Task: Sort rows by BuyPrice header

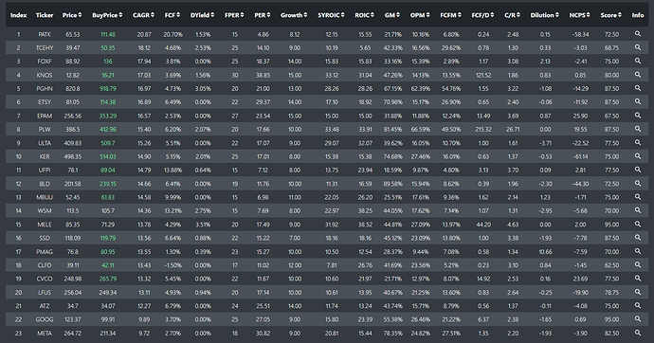Action: [107, 15]
